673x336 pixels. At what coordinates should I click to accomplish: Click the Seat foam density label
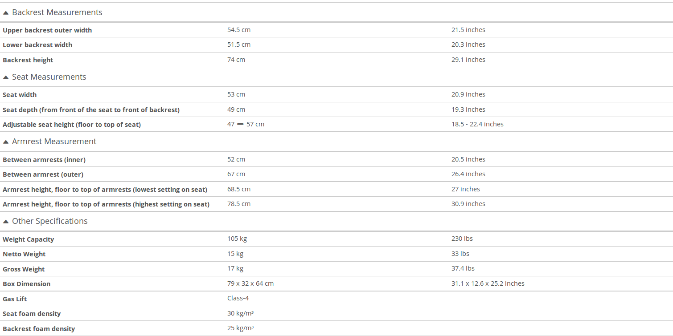click(x=32, y=314)
